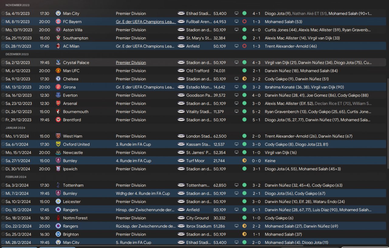Open the 4 - 1 result against Man City
Viewport: 389px width, 248px height.
[256, 13]
